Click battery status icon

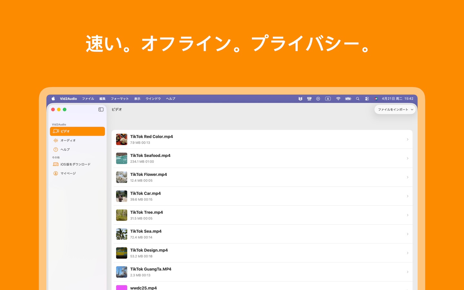click(x=348, y=99)
